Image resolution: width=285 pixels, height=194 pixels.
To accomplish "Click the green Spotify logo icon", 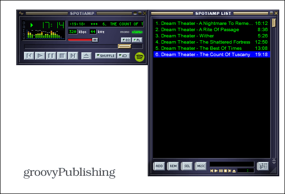I will tap(140, 57).
